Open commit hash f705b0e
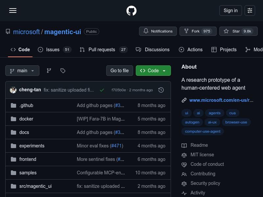Image resolution: width=263 pixels, height=197 pixels. [x=119, y=90]
